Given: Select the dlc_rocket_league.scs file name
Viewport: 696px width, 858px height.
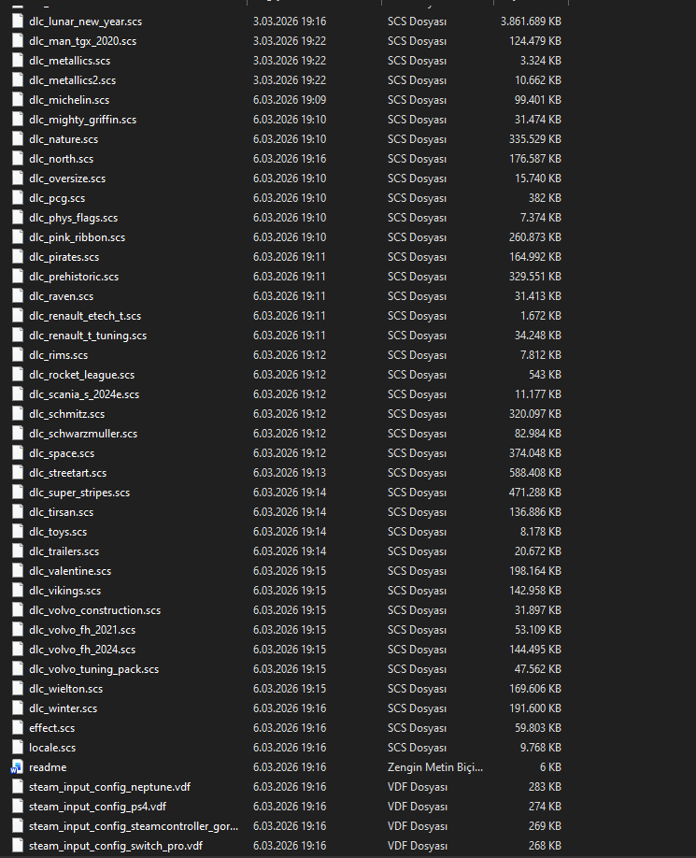Looking at the screenshot, I should pos(81,375).
